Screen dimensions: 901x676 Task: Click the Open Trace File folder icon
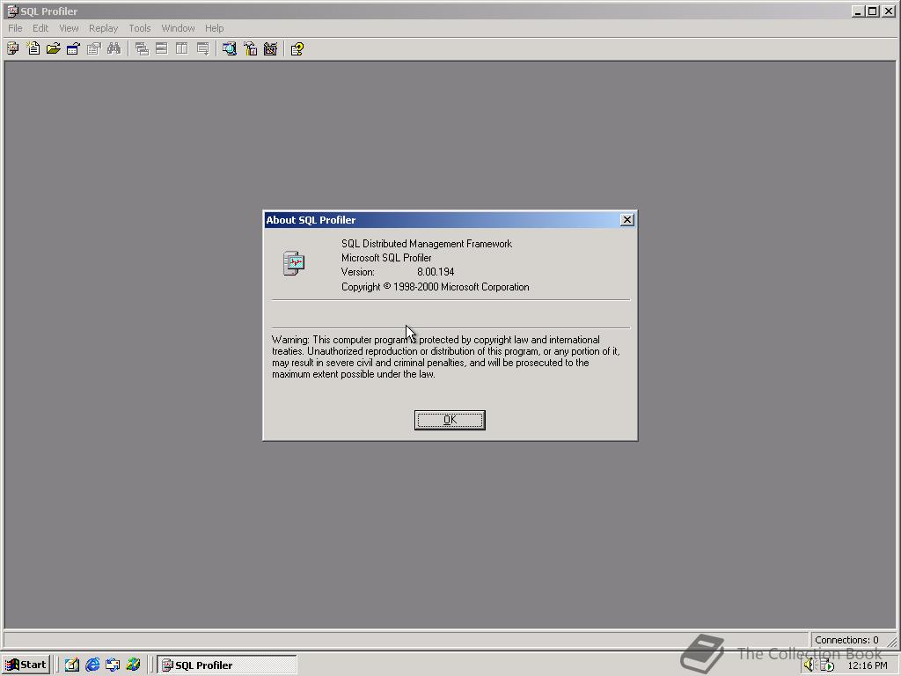(54, 49)
